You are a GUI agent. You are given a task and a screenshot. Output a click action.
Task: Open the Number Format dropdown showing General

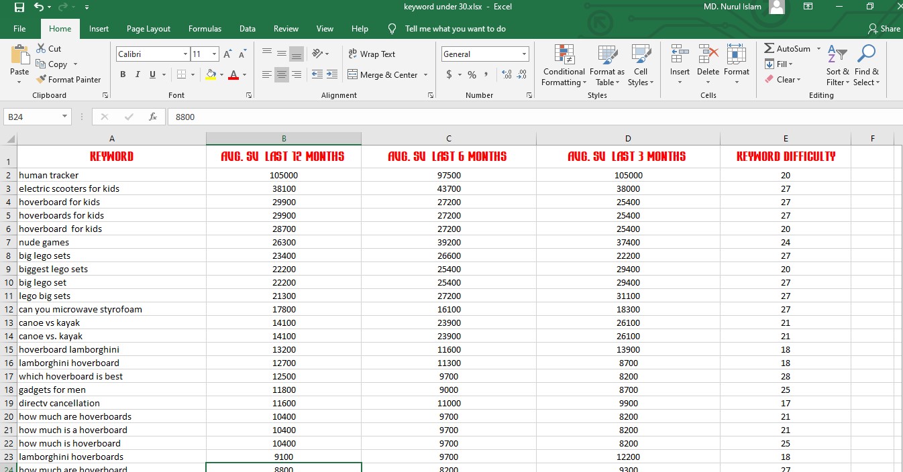click(484, 54)
